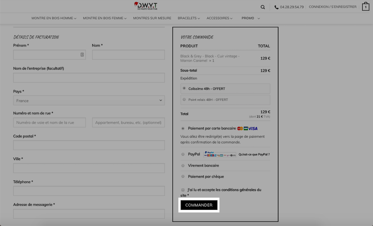Click the Code postal input field
This screenshot has width=373, height=226.
89,145
